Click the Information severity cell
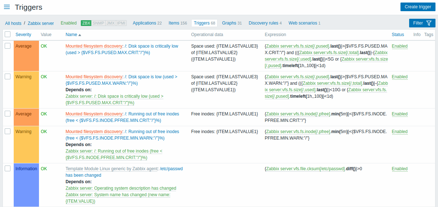 (26, 185)
